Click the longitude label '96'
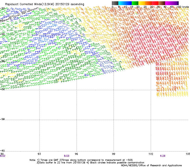This screenshot has height=167, width=190. (76, 154)
